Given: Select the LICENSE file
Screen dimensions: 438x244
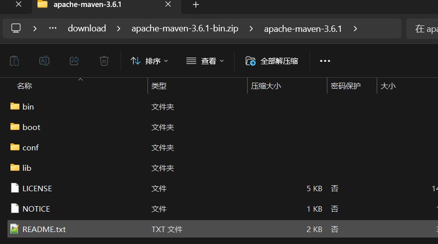Looking at the screenshot, I should click(x=37, y=188).
